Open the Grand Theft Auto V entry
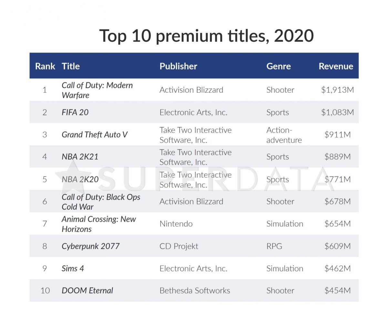 (94, 135)
